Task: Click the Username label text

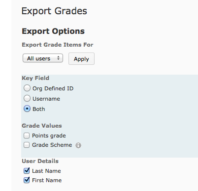Action: pos(46,99)
